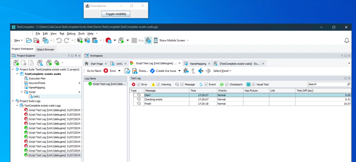This screenshot has height=162, width=356.
Task: Open the Debug menu
Action: [71, 33]
